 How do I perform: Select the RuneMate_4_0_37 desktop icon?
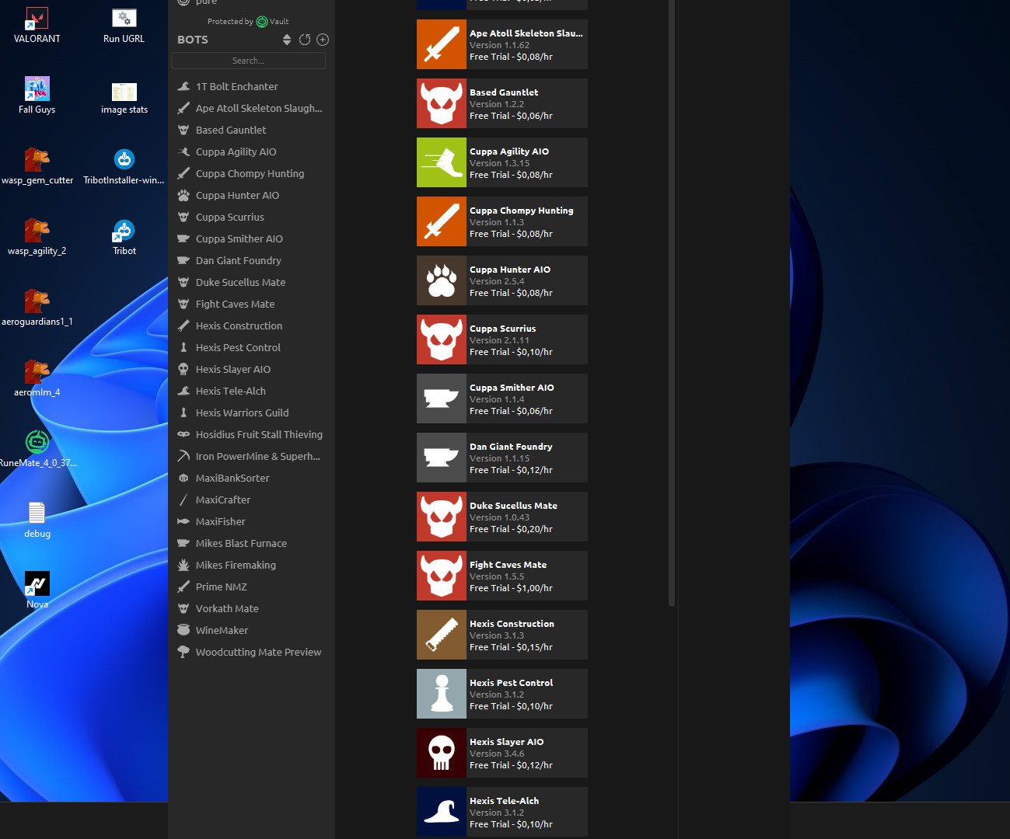pos(37,450)
